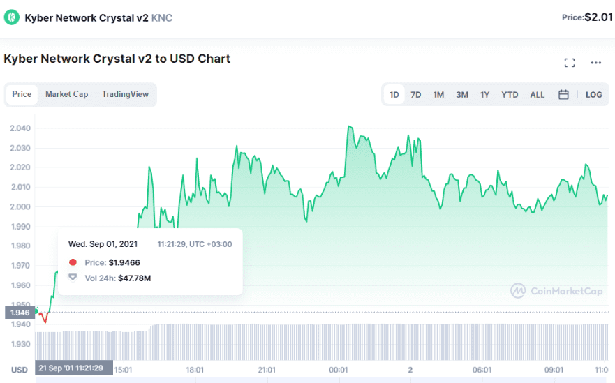The width and height of the screenshot is (615, 383).
Task: Click the red price dot in tooltip
Action: tap(73, 262)
